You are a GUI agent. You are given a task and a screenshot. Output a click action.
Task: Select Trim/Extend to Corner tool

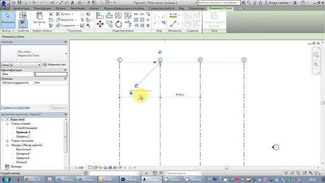128,24
